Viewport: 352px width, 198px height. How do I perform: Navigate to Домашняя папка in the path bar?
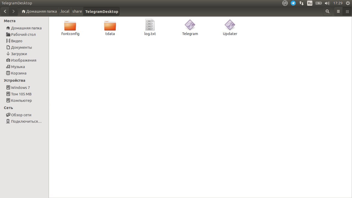tap(39, 11)
